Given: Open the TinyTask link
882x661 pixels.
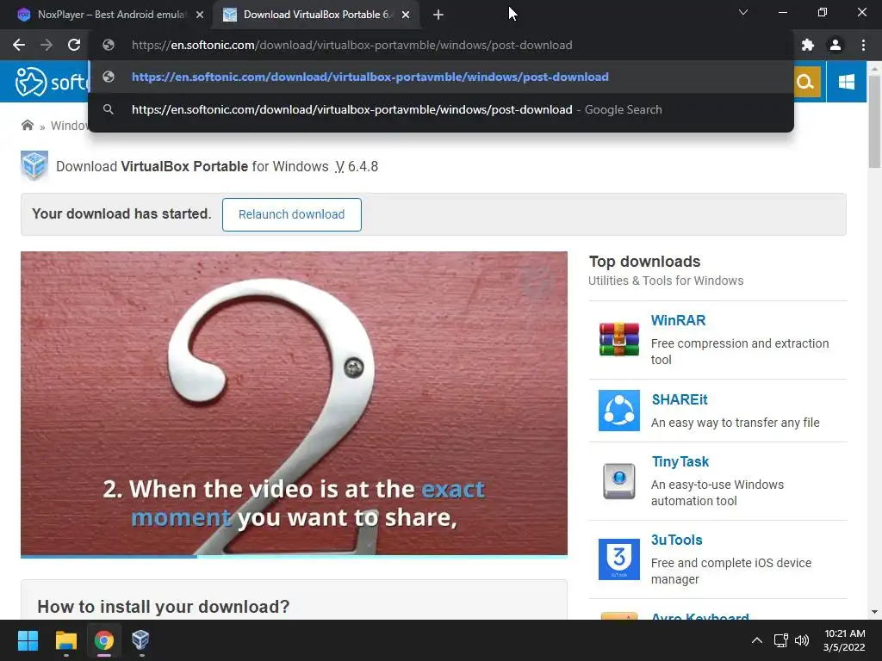Looking at the screenshot, I should [680, 461].
